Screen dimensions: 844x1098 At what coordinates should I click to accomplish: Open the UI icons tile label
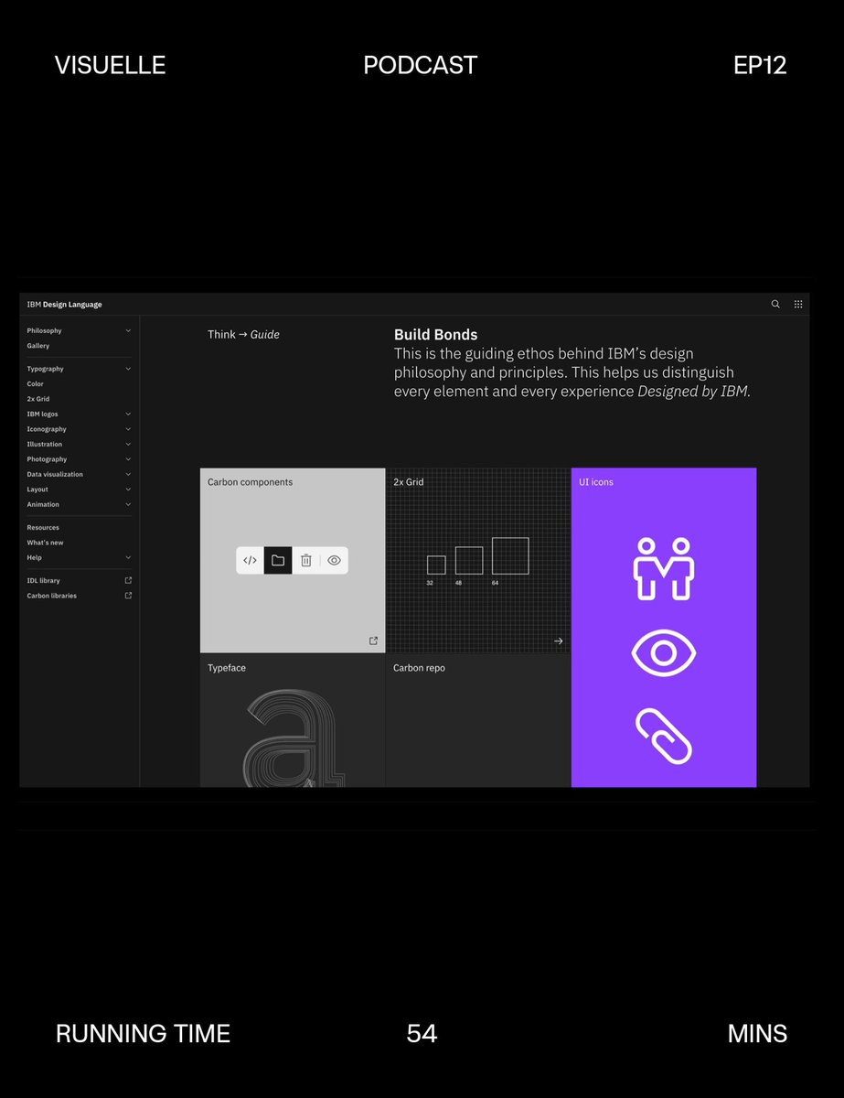point(596,482)
